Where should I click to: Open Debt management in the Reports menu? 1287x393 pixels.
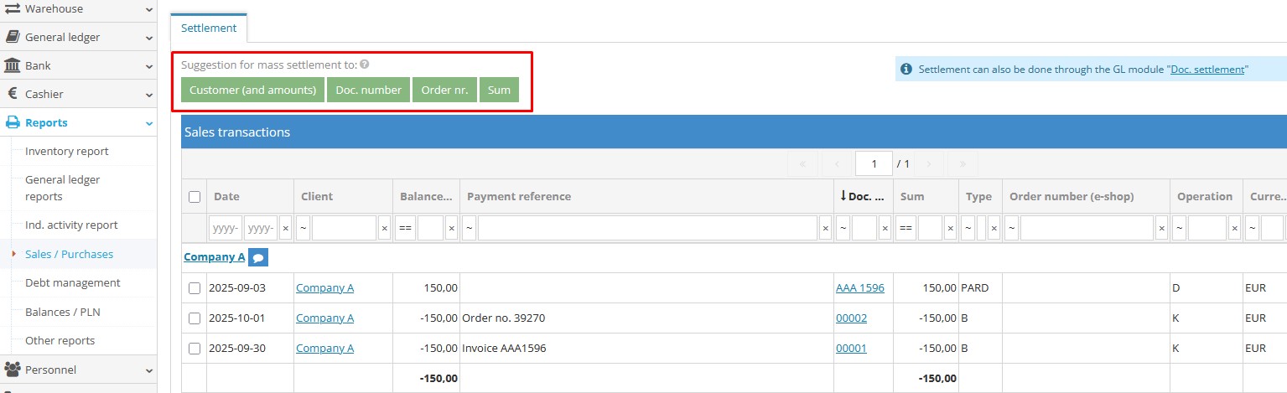pyautogui.click(x=73, y=283)
